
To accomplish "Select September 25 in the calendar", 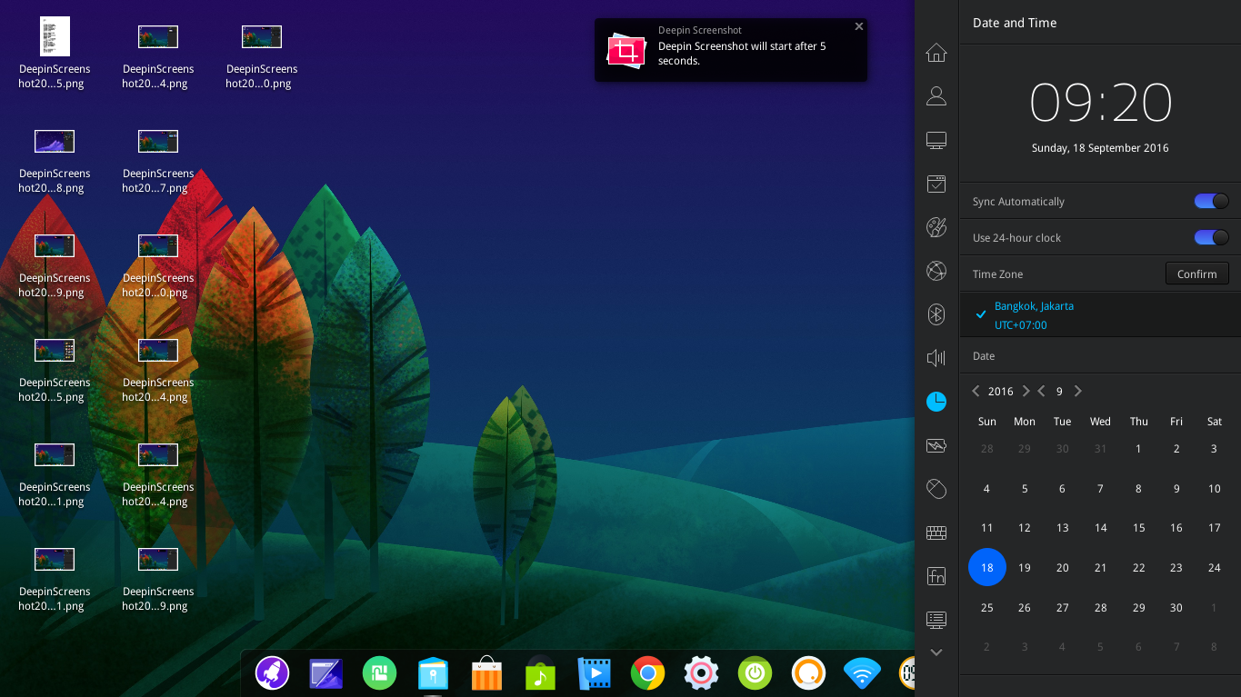I will 986,607.
